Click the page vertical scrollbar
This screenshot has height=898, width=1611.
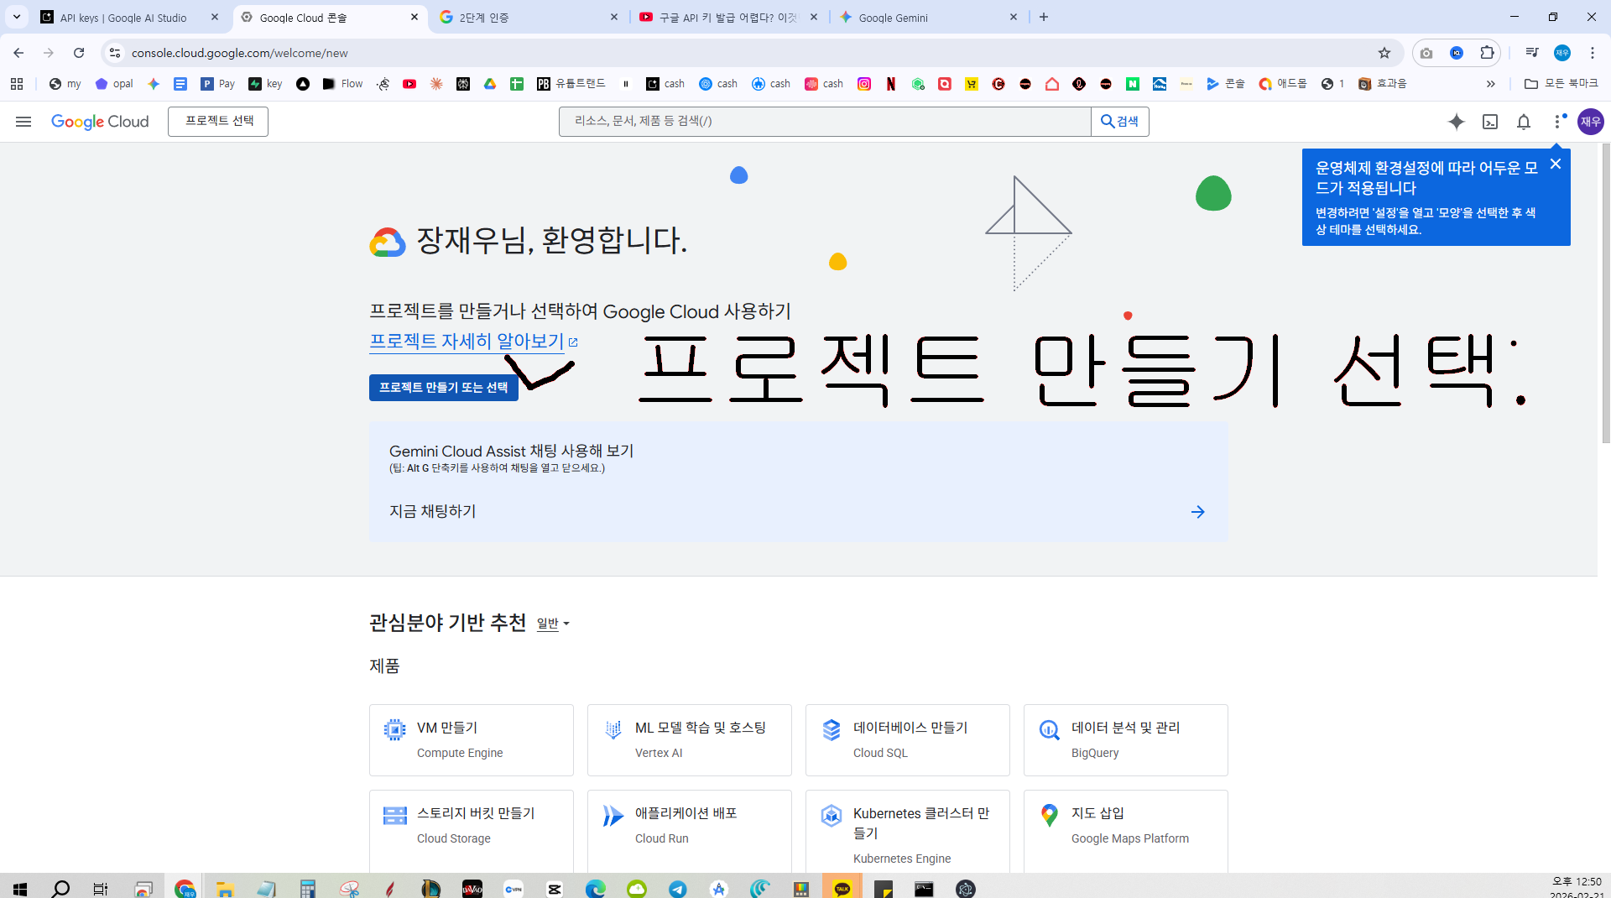[1605, 294]
